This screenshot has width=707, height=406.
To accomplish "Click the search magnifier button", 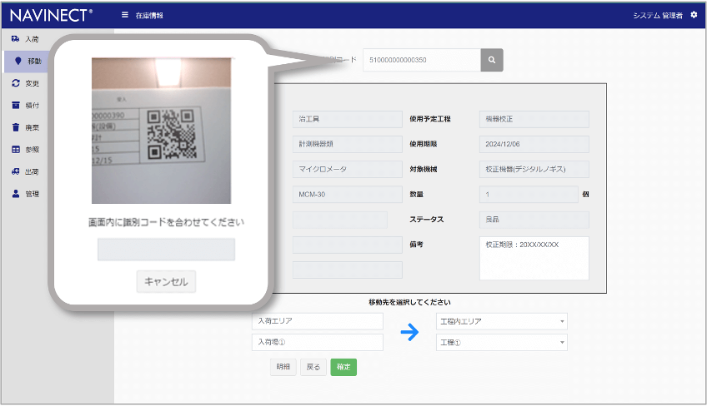I will [x=492, y=60].
